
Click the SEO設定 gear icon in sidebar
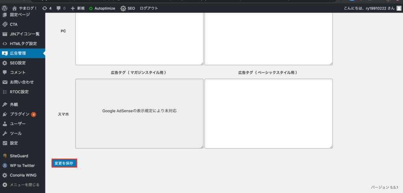[5, 63]
